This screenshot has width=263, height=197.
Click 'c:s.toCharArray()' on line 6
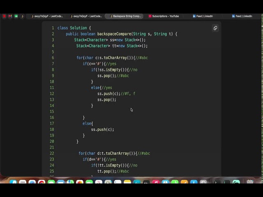pos(113,58)
